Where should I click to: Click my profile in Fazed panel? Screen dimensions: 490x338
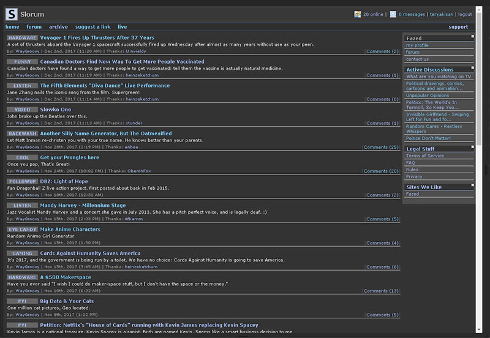coord(417,45)
